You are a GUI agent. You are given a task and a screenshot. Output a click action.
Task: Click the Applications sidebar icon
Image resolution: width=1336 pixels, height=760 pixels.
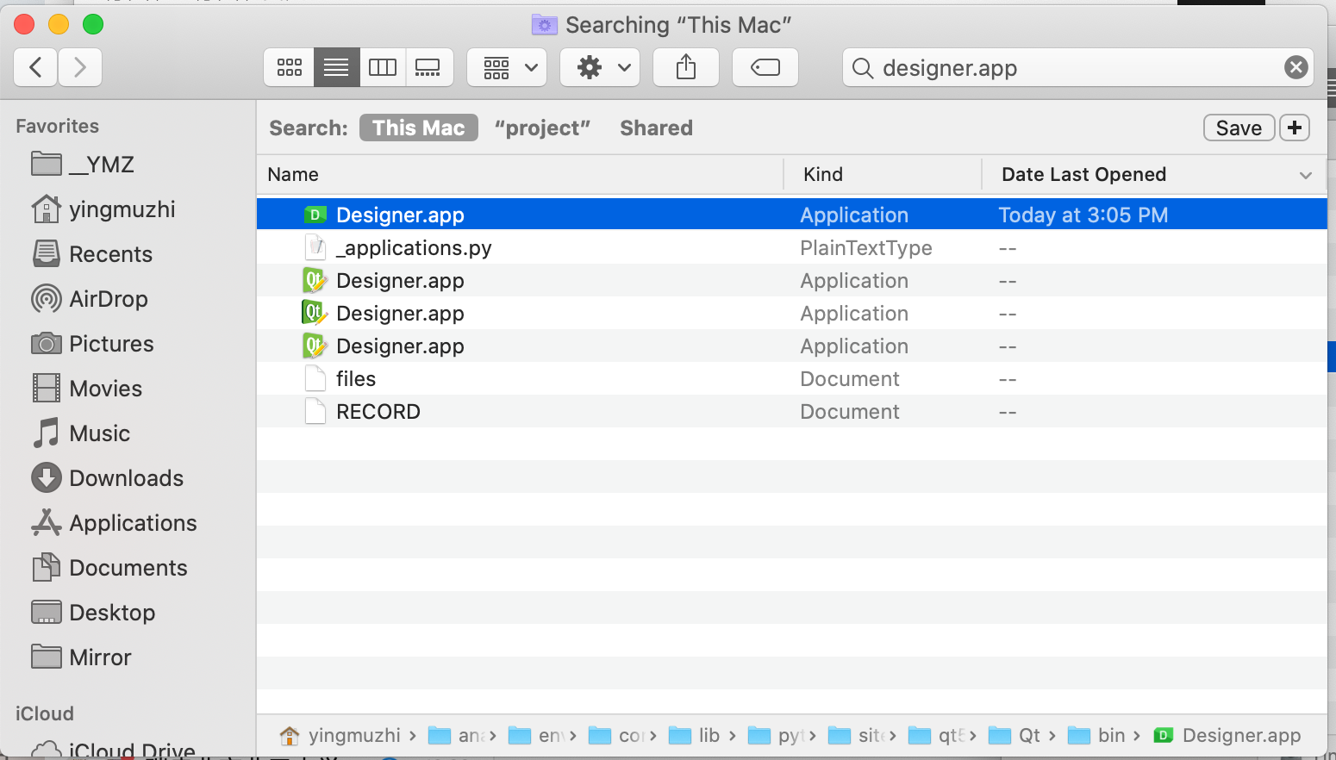point(46,522)
